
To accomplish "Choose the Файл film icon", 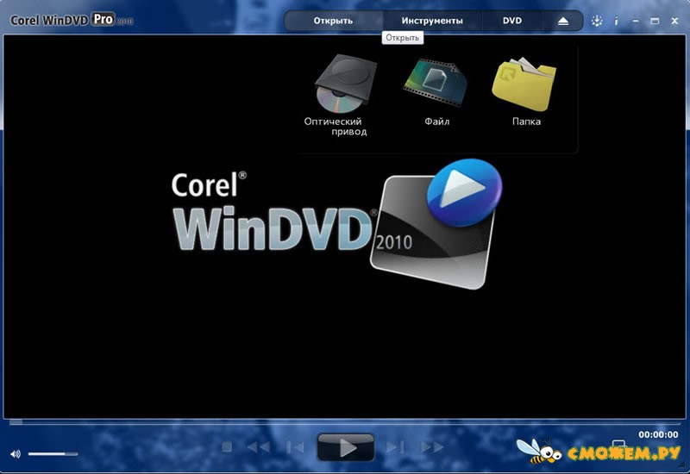I will tap(436, 82).
